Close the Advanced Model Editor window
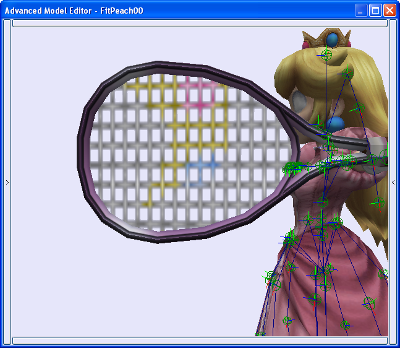The height and width of the screenshot is (348, 400). pos(389,11)
